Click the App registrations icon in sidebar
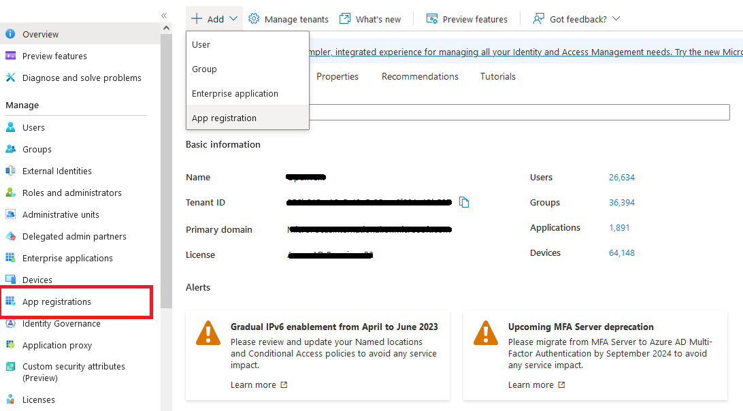 10,301
